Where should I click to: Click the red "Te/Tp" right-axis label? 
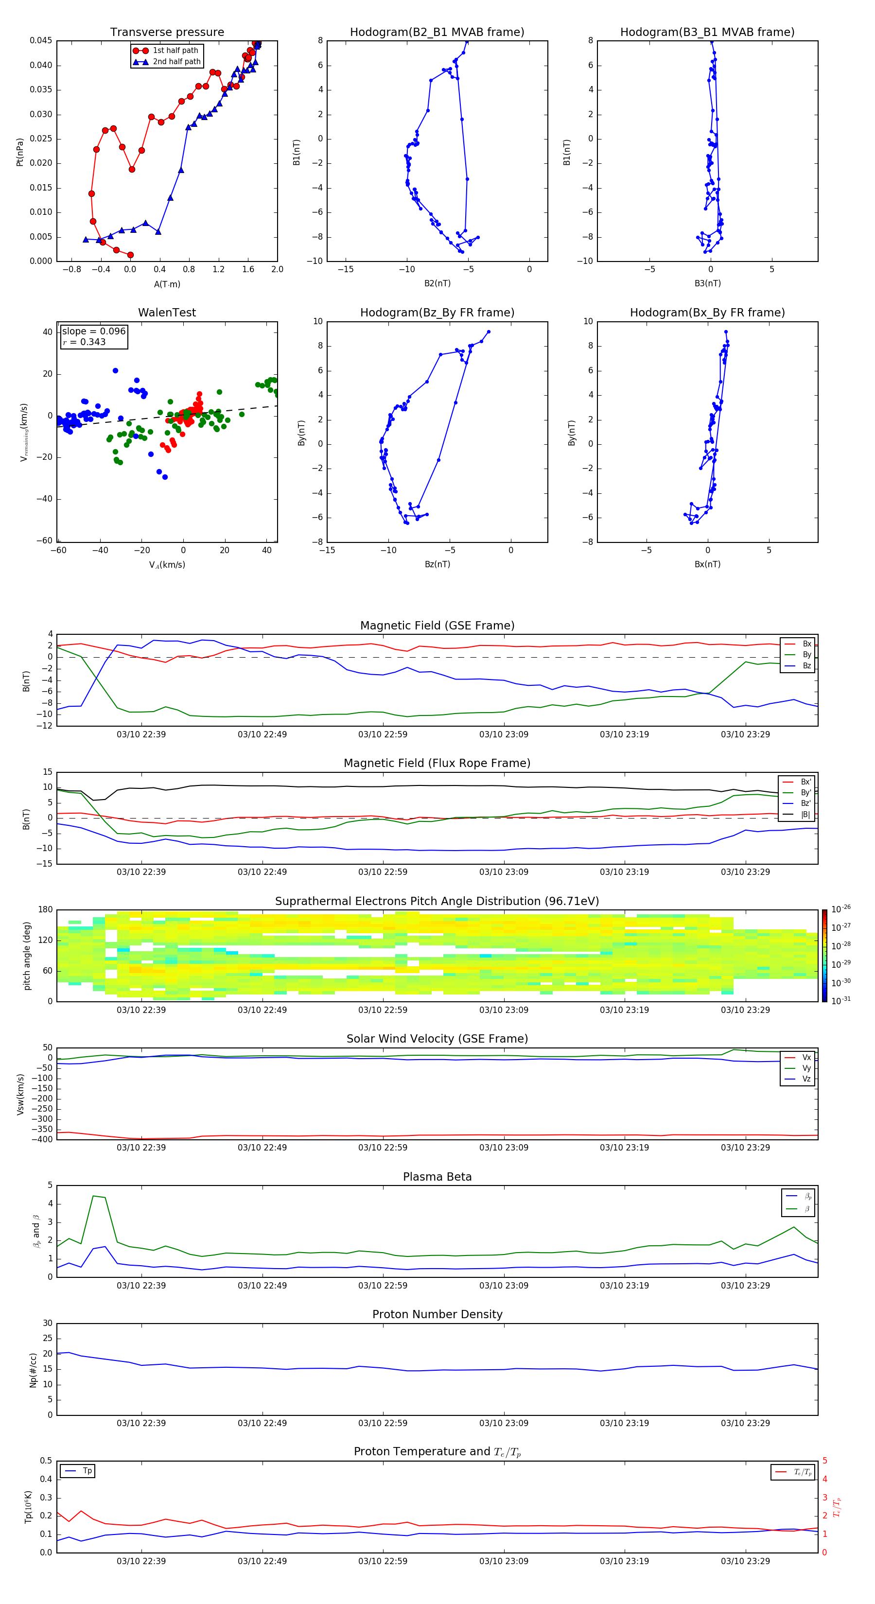coord(837,1507)
